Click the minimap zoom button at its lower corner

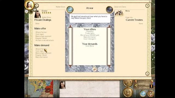tap(26, 96)
